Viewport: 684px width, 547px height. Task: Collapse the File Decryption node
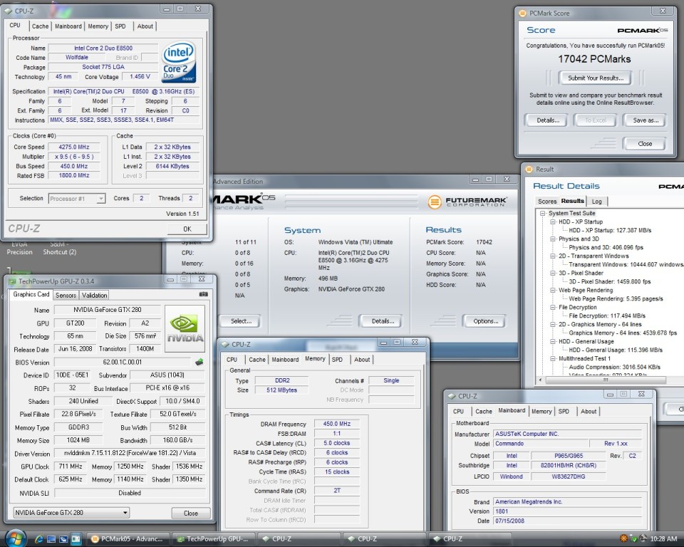pos(553,307)
